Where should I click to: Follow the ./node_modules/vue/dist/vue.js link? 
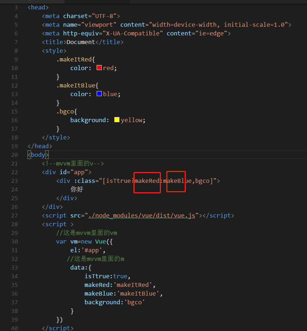[x=141, y=215]
